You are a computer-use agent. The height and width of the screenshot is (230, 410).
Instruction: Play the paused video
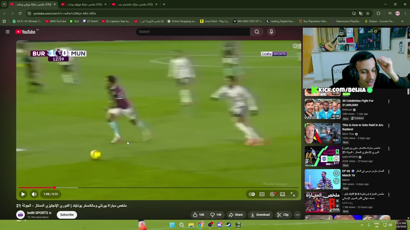[23, 194]
